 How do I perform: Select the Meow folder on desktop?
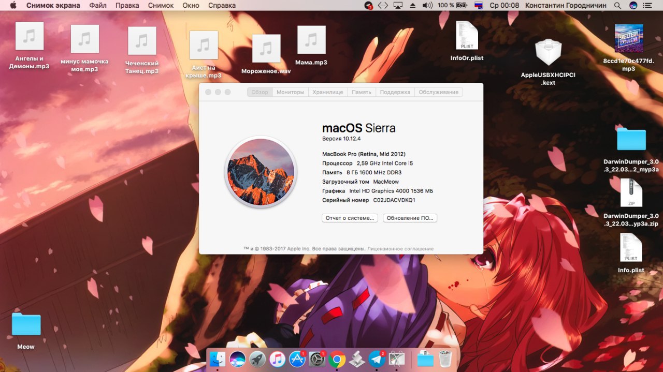[26, 331]
